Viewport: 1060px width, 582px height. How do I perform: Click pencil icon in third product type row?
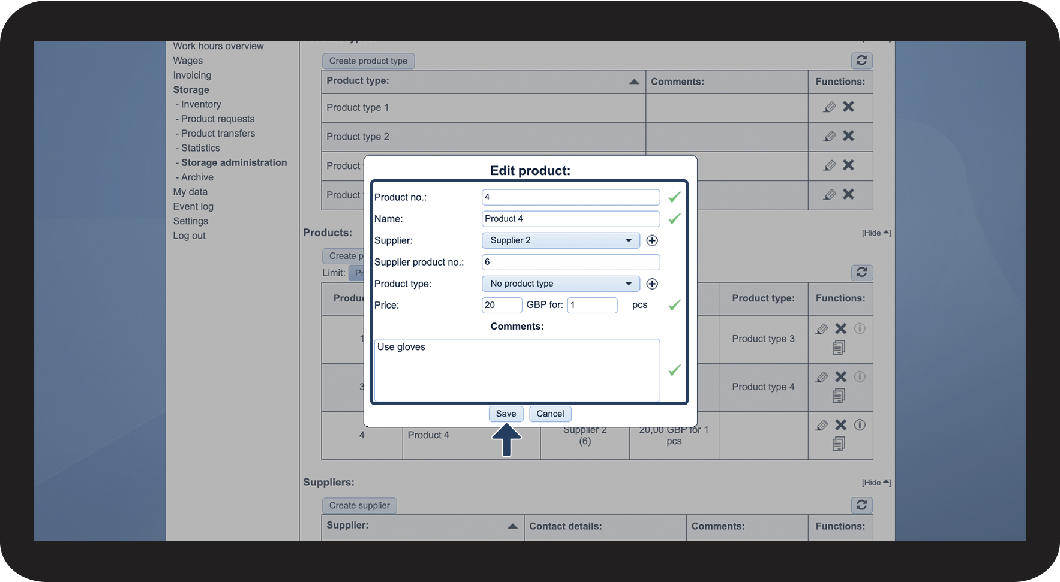pos(830,165)
